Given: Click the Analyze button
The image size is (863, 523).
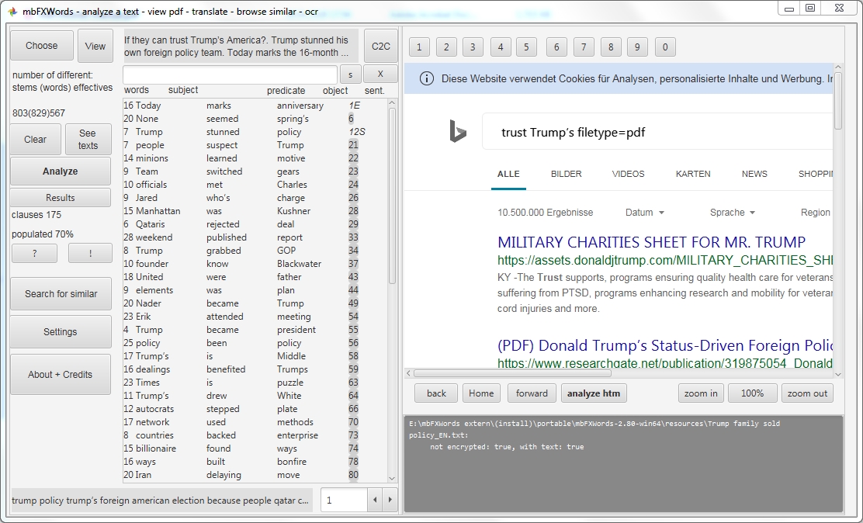Looking at the screenshot, I should 61,171.
